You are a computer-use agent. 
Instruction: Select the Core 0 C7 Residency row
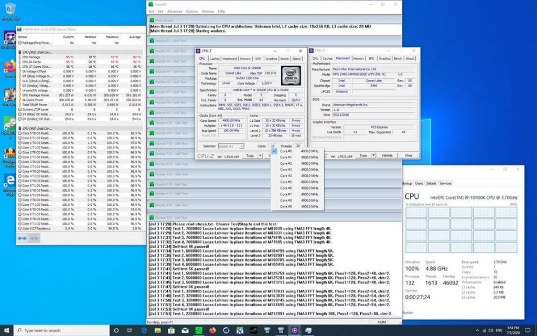[x=81, y=228]
